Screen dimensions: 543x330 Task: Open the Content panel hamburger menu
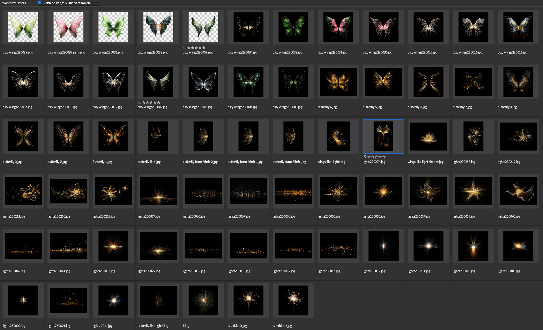(x=99, y=3)
